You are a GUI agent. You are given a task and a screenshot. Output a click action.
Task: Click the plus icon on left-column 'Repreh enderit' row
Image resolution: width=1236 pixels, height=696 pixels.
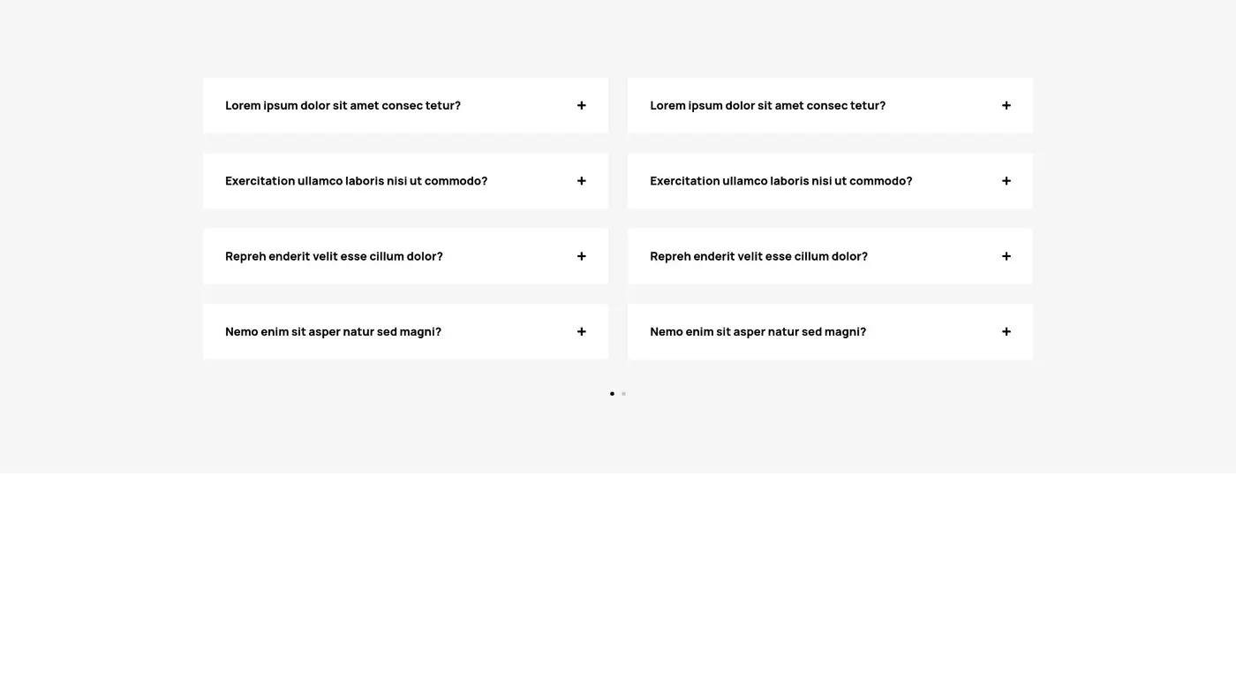click(x=581, y=256)
